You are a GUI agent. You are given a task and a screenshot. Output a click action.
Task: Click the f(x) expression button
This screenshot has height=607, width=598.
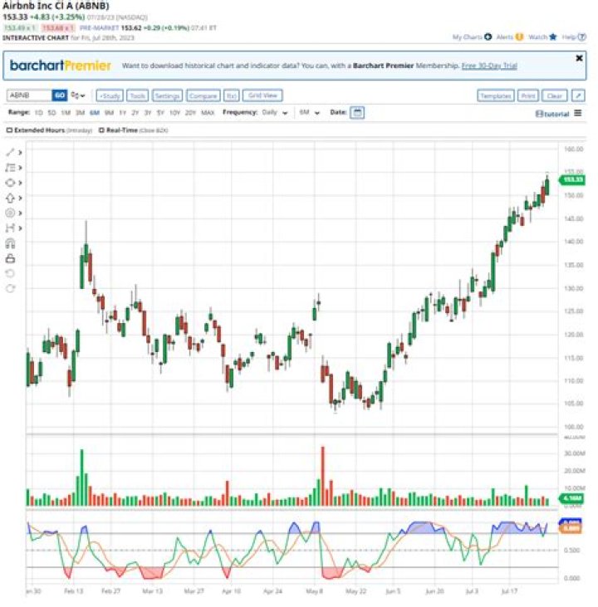[232, 95]
